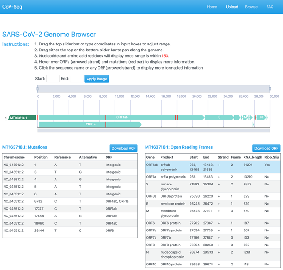Open the Home page in navbar
Image resolution: width=283 pixels, height=270 pixels.
212,7
